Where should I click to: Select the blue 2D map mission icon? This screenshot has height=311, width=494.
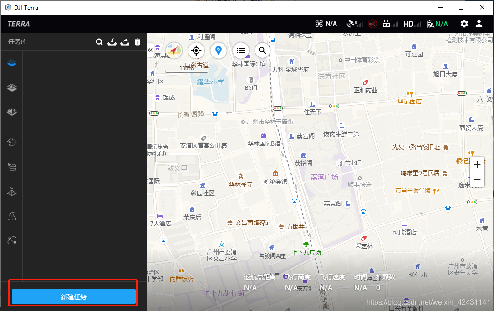pos(12,63)
